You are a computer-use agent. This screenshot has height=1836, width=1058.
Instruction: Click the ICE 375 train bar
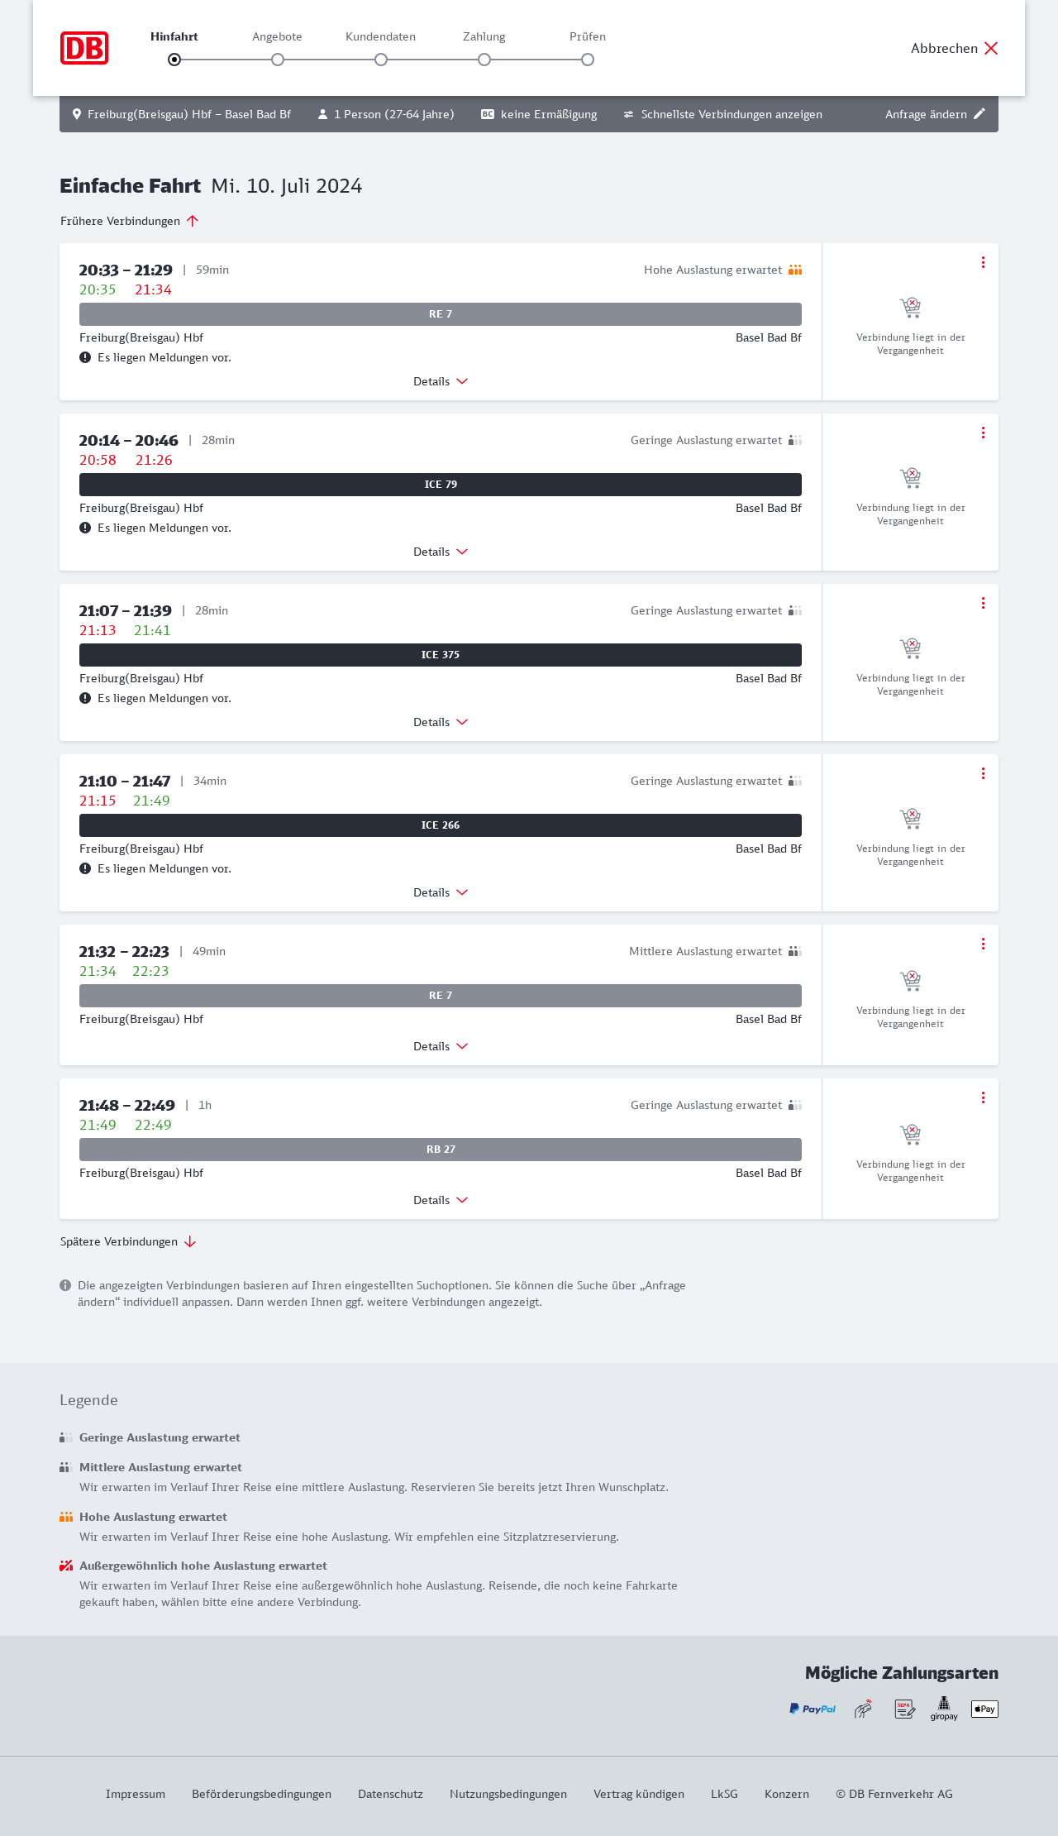coord(441,655)
